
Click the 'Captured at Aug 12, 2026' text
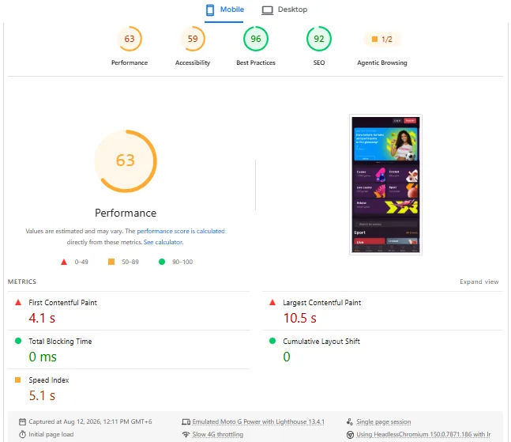pos(90,421)
